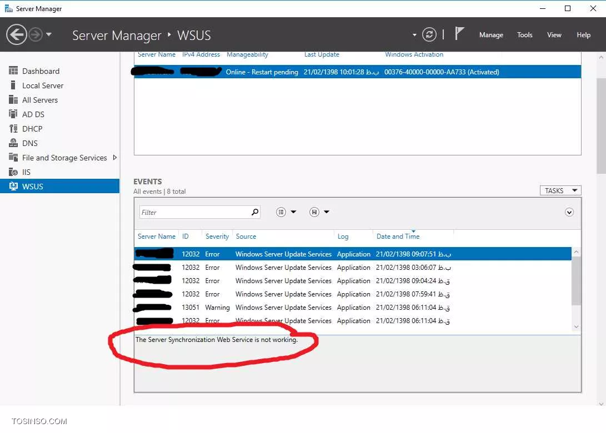
Task: Sort events by Log column
Action: [343, 236]
